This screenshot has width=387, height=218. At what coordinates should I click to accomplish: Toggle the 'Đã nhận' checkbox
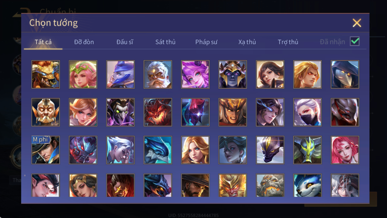(355, 41)
